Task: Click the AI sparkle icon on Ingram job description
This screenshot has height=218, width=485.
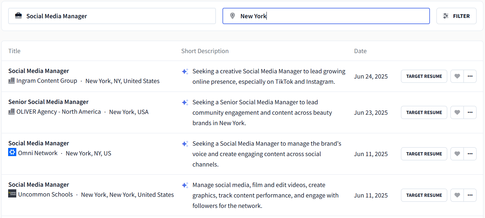Action: (x=185, y=71)
